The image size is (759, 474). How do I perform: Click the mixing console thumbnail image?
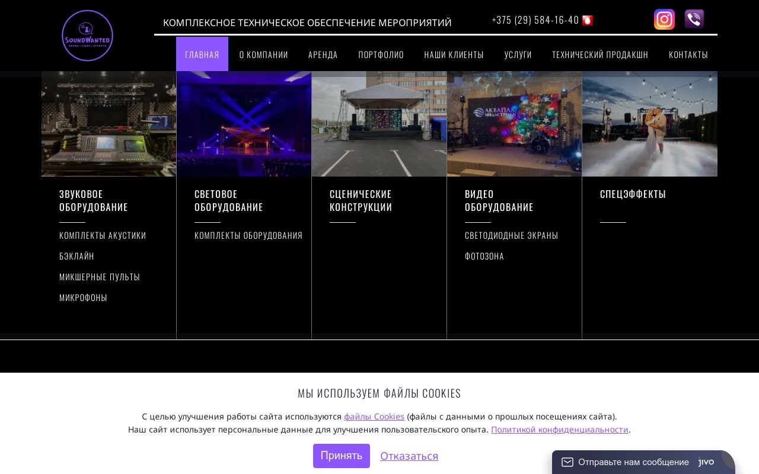[x=109, y=124]
